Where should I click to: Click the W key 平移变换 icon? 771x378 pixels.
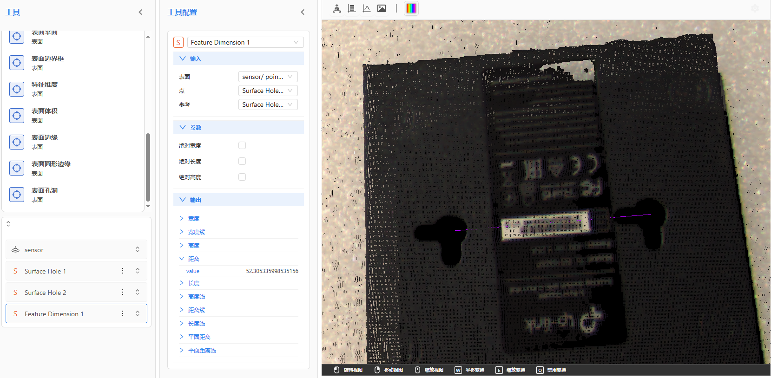[x=458, y=370]
